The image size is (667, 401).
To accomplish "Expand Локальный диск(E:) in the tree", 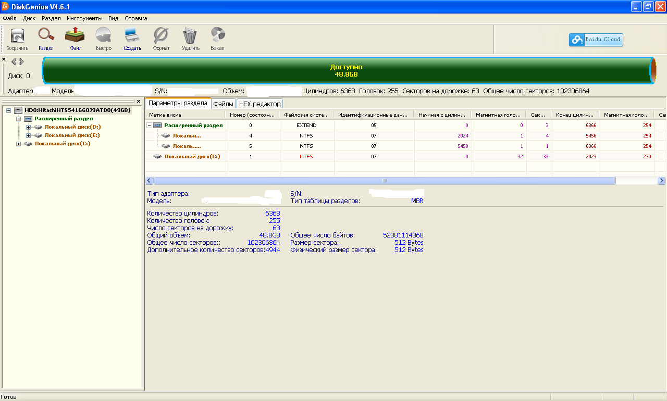I will (x=28, y=135).
